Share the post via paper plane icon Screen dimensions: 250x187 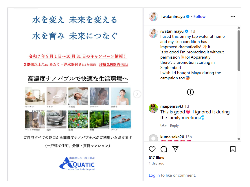click(175, 149)
